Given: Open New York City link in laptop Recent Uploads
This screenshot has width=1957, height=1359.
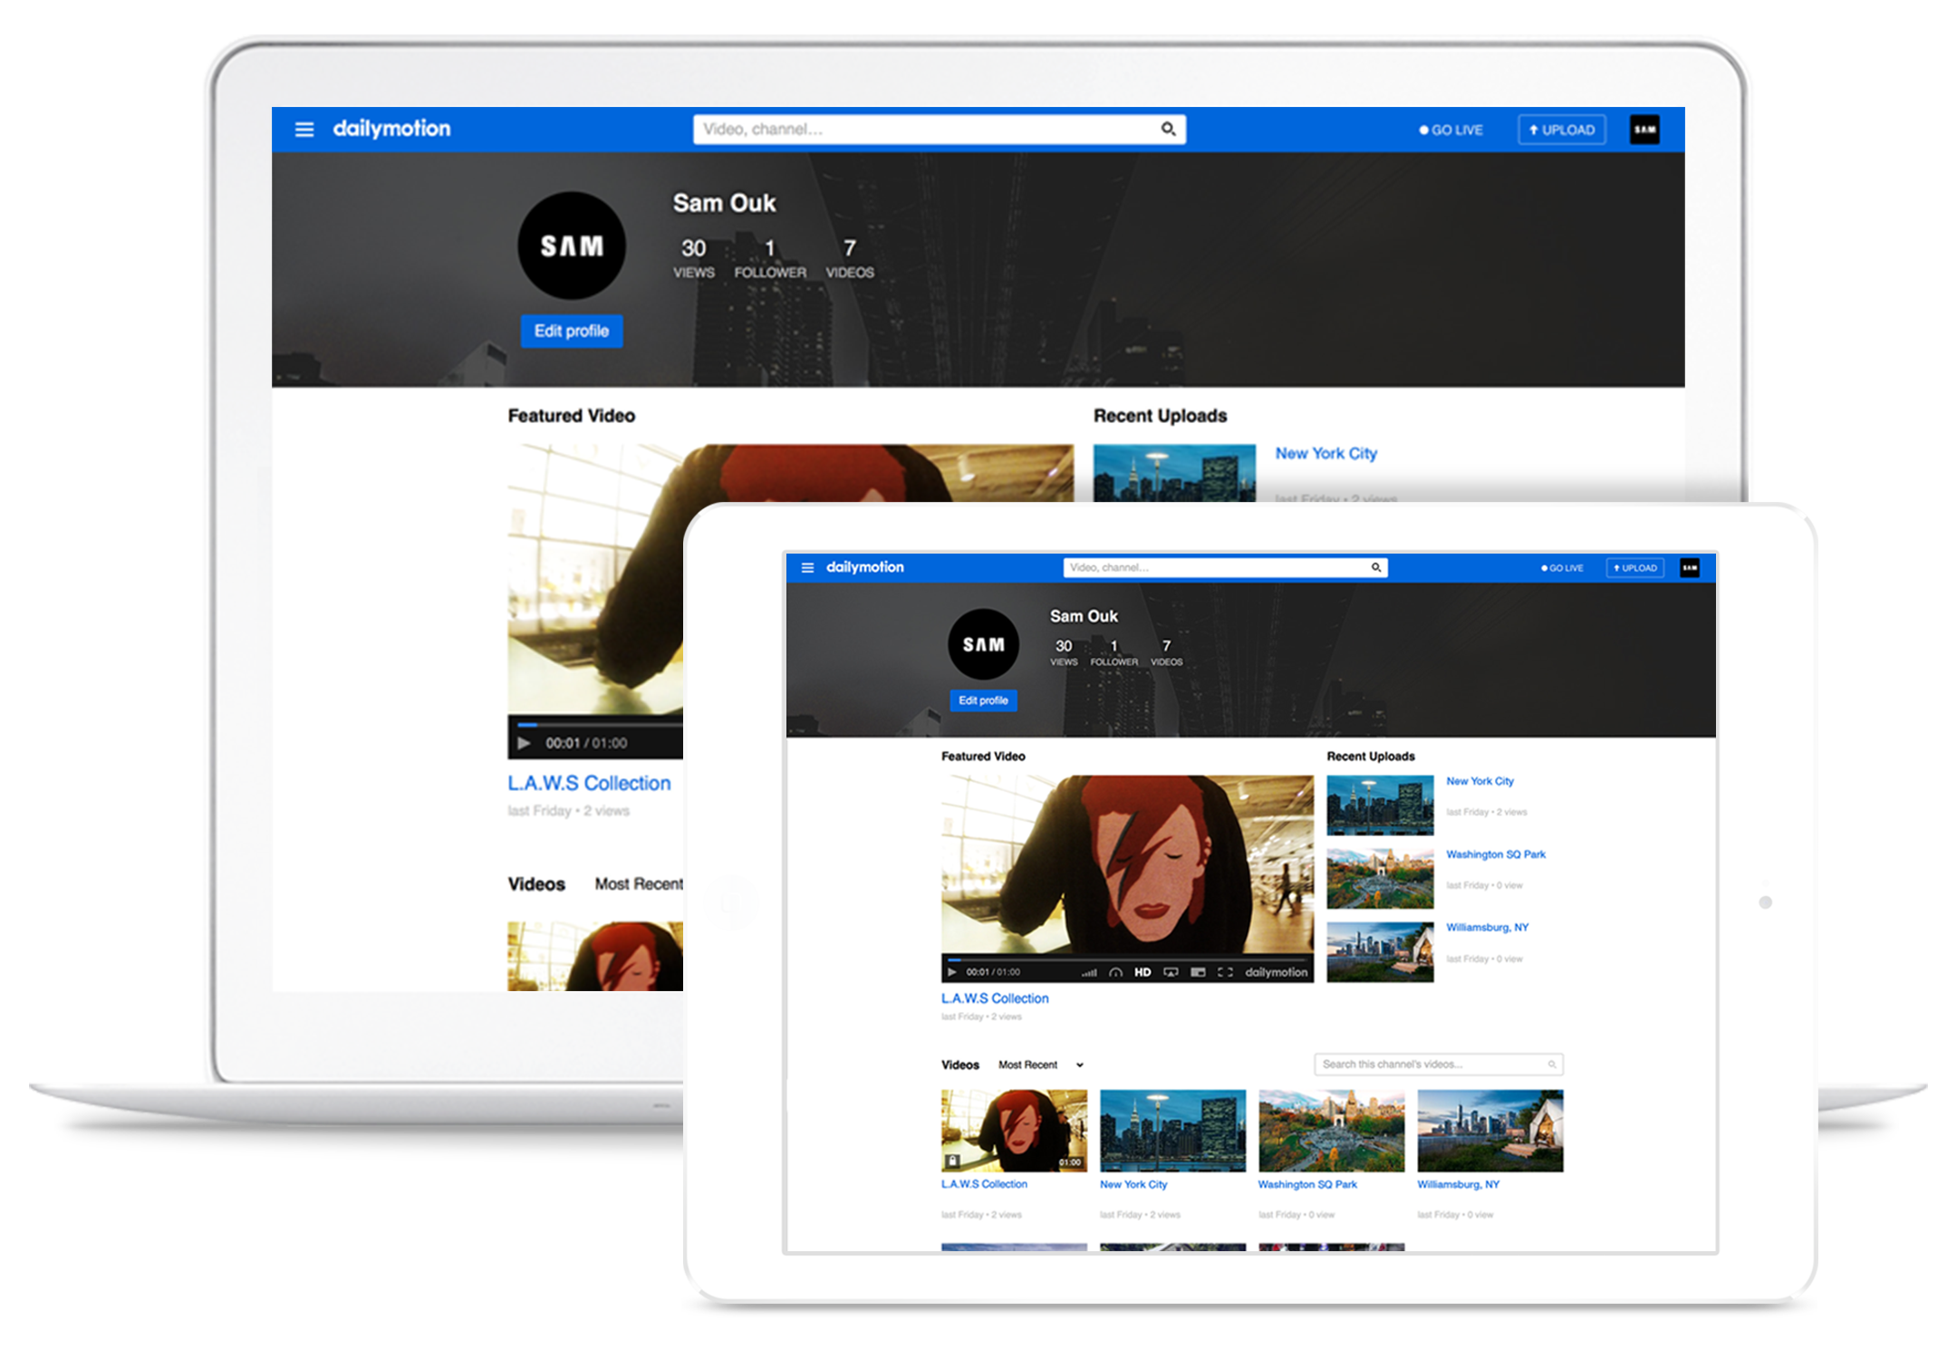Looking at the screenshot, I should pos(1326,453).
